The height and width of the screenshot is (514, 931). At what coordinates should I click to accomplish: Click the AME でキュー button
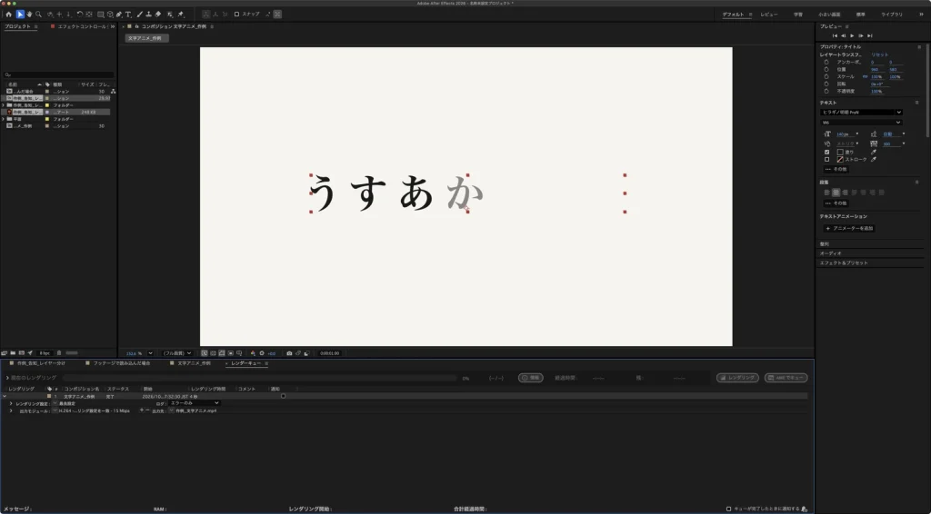pos(786,378)
